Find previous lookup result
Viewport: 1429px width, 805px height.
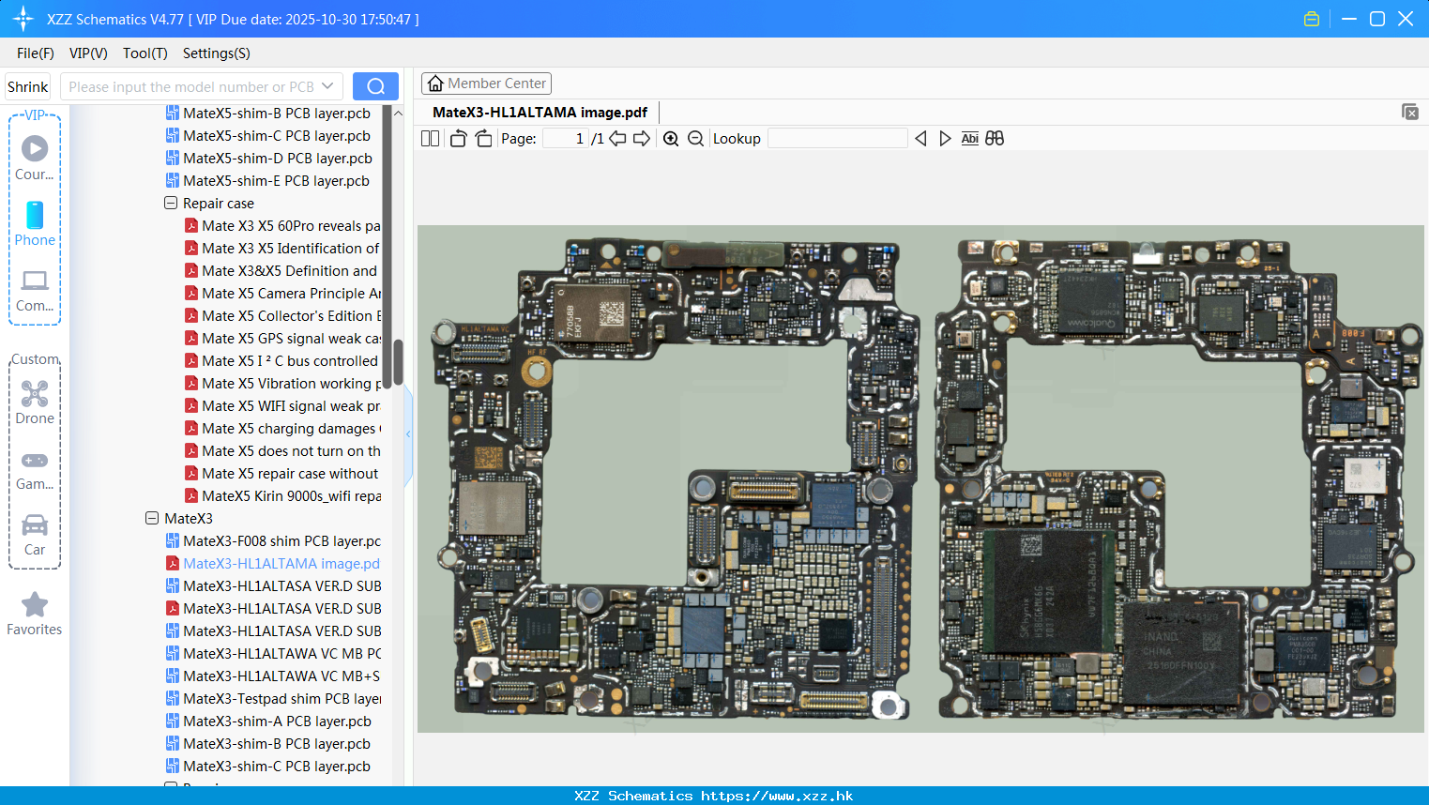point(920,139)
